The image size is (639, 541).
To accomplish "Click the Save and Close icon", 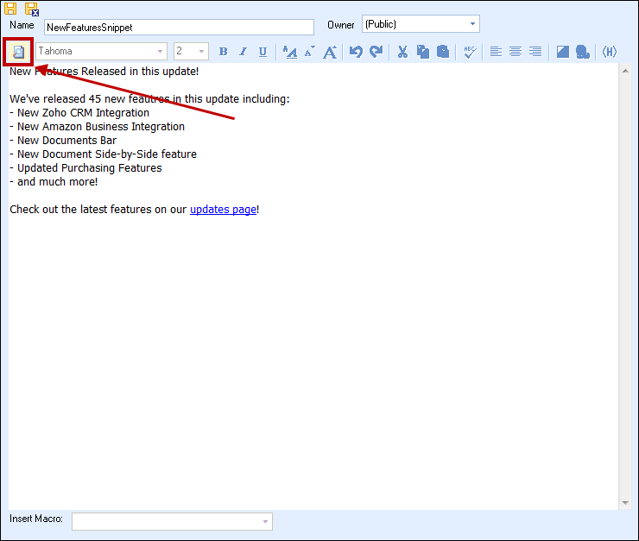I will coord(31,9).
